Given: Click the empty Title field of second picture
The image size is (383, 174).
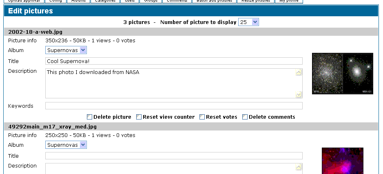Looking at the screenshot, I should coord(174,156).
